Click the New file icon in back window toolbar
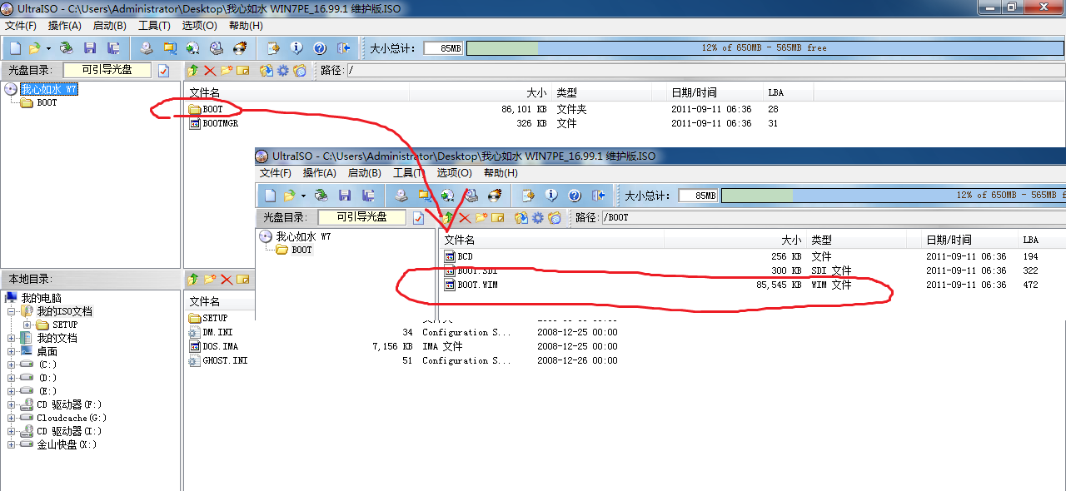This screenshot has width=1066, height=491. (x=16, y=48)
